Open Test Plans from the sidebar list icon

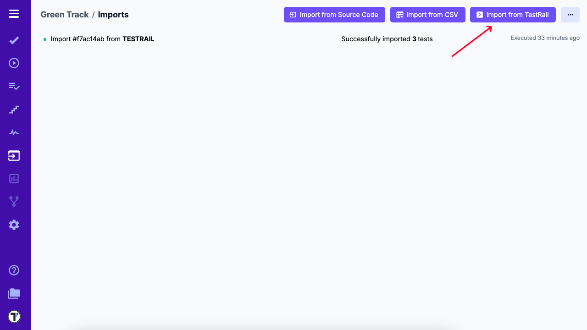(x=14, y=86)
